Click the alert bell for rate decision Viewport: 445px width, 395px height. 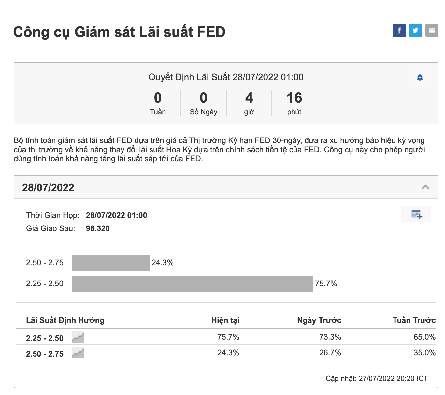[420, 78]
